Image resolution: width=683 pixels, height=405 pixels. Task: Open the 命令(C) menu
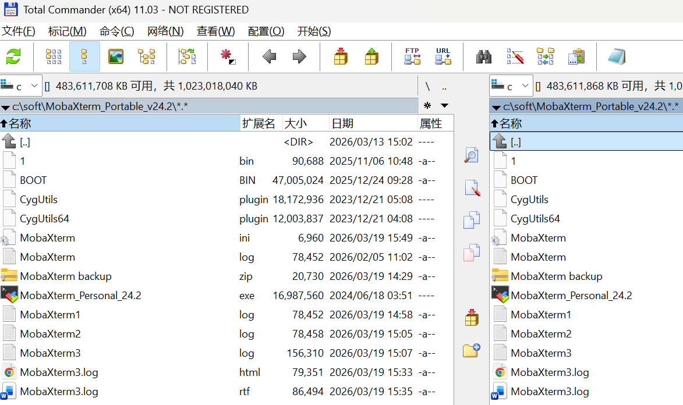coord(116,31)
